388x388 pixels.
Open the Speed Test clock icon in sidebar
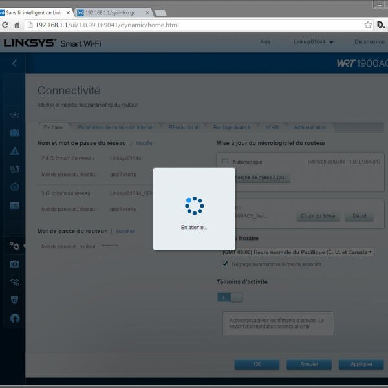click(14, 188)
